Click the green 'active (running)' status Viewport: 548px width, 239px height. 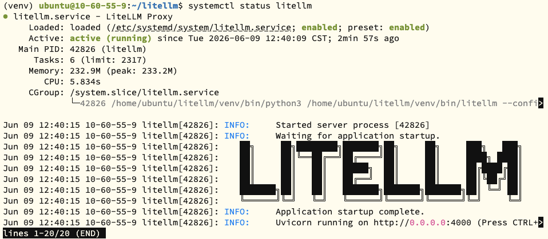pos(111,38)
